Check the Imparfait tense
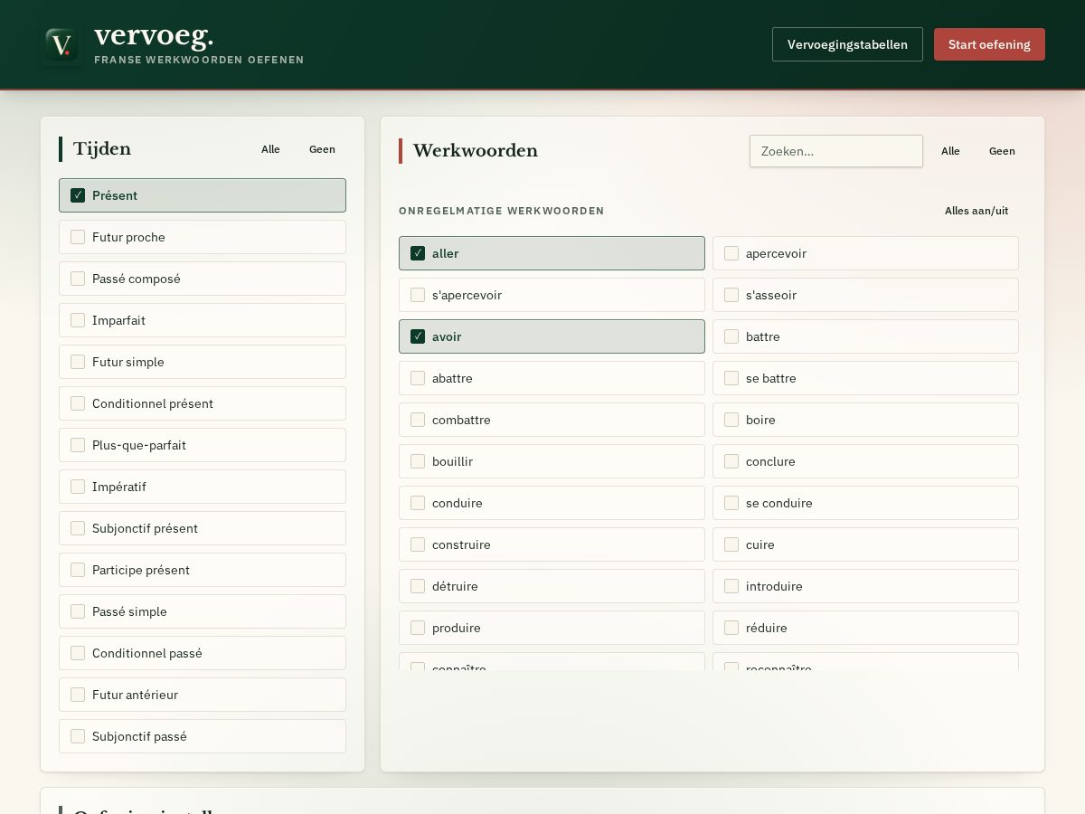1085x814 pixels. pos(203,320)
